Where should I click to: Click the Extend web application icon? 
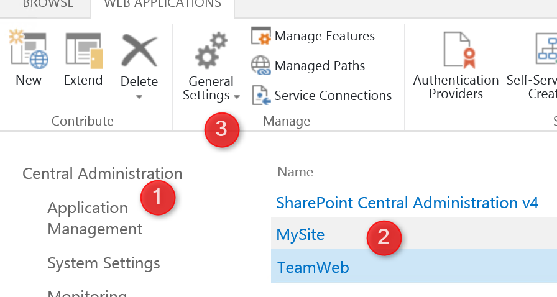(84, 51)
